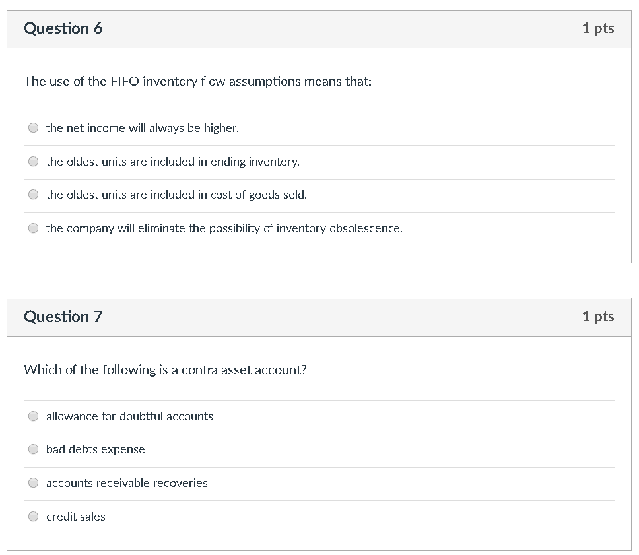Choose the inventory obsolescence answer option

pos(33,228)
